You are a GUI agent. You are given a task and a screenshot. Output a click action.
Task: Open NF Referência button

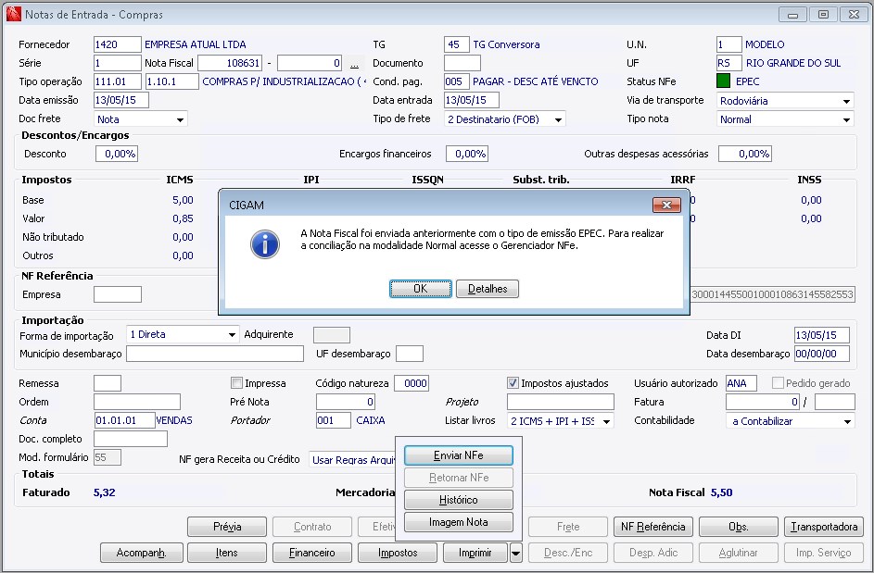(x=652, y=527)
